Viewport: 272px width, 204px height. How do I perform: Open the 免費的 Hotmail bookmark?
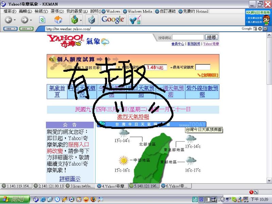[193, 12]
